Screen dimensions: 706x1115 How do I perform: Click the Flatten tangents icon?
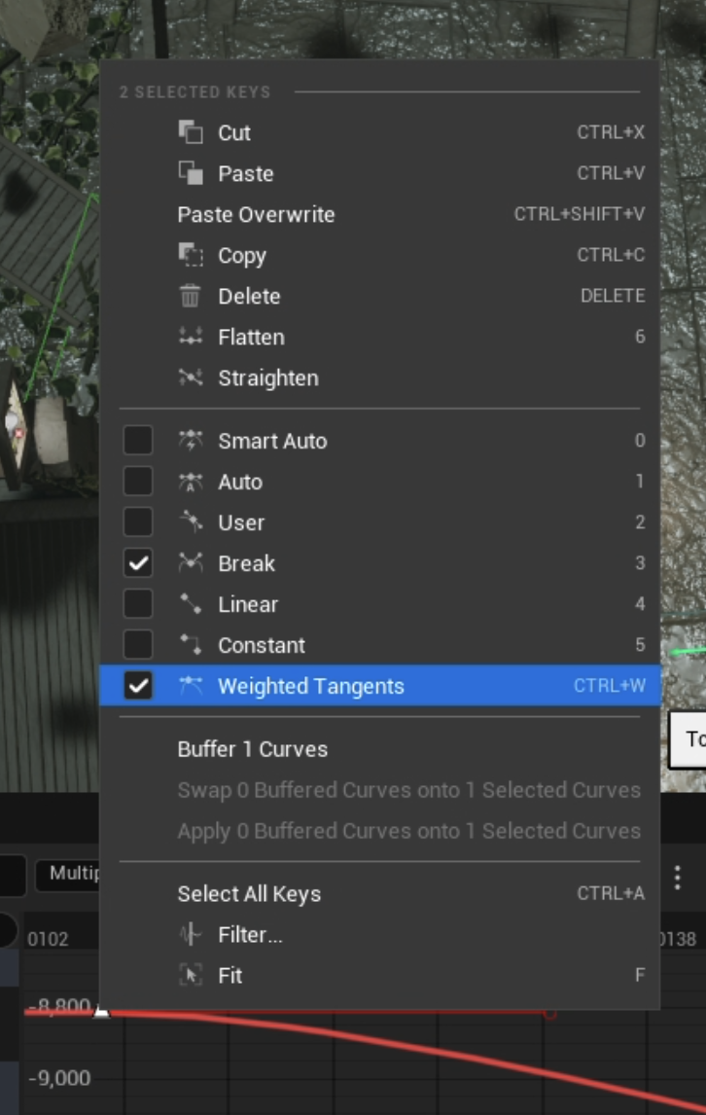[x=191, y=337]
